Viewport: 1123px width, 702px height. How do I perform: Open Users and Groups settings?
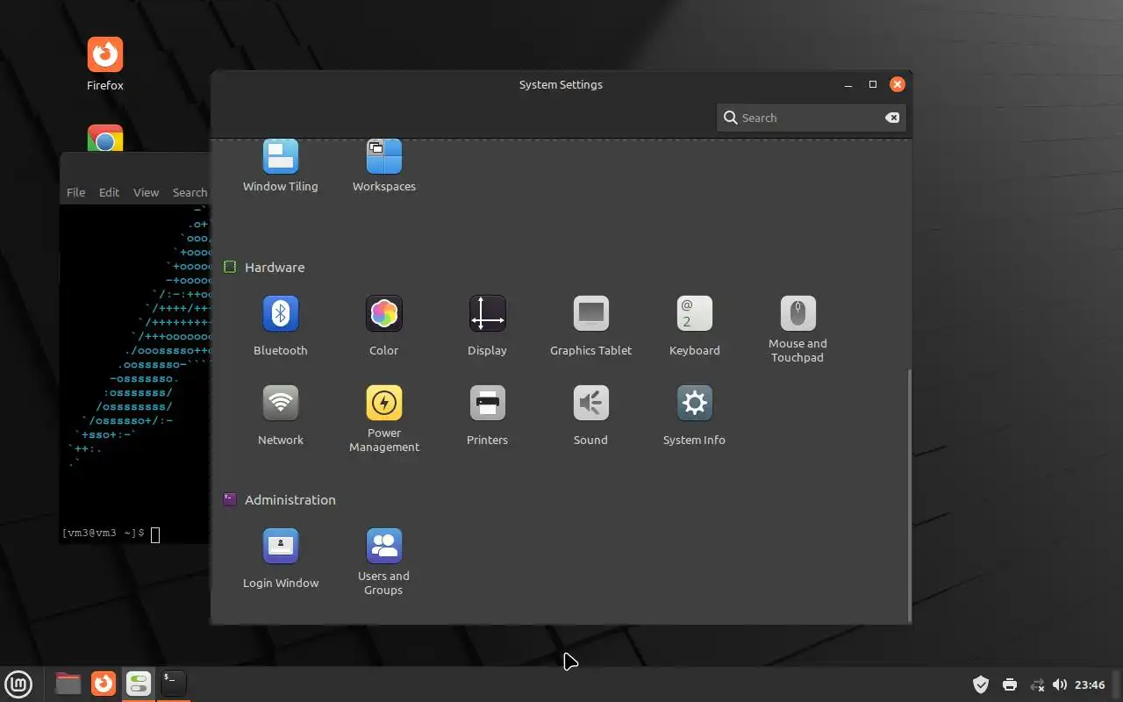click(x=384, y=562)
